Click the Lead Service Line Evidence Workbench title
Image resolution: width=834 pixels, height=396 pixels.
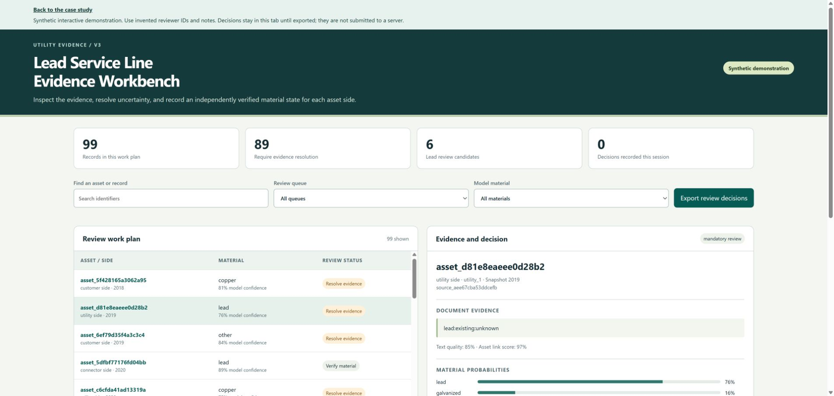coord(106,72)
